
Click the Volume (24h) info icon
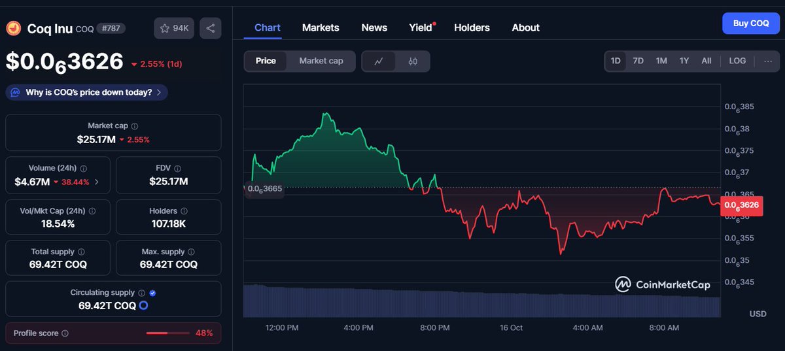pos(84,168)
